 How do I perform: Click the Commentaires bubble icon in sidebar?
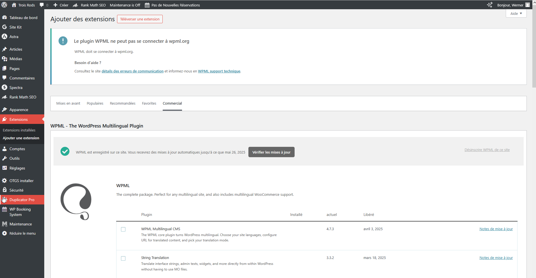coord(4,78)
